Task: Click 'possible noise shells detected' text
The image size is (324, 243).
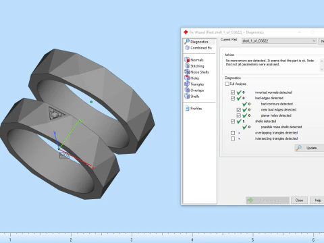Action: pyautogui.click(x=281, y=127)
